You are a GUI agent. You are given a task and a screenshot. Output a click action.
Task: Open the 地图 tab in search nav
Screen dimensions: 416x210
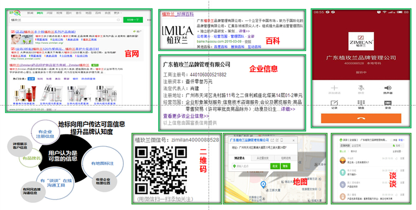(x=88, y=13)
